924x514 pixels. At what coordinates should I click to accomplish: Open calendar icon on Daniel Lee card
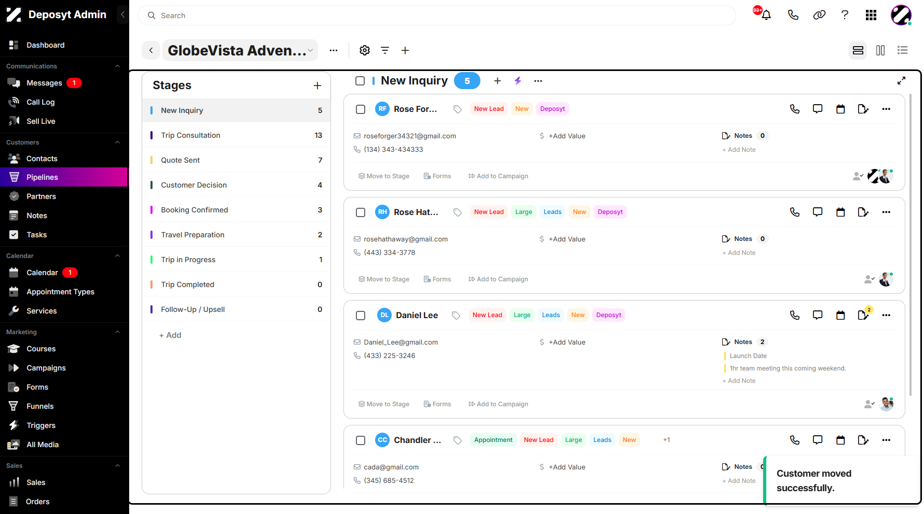coord(840,315)
